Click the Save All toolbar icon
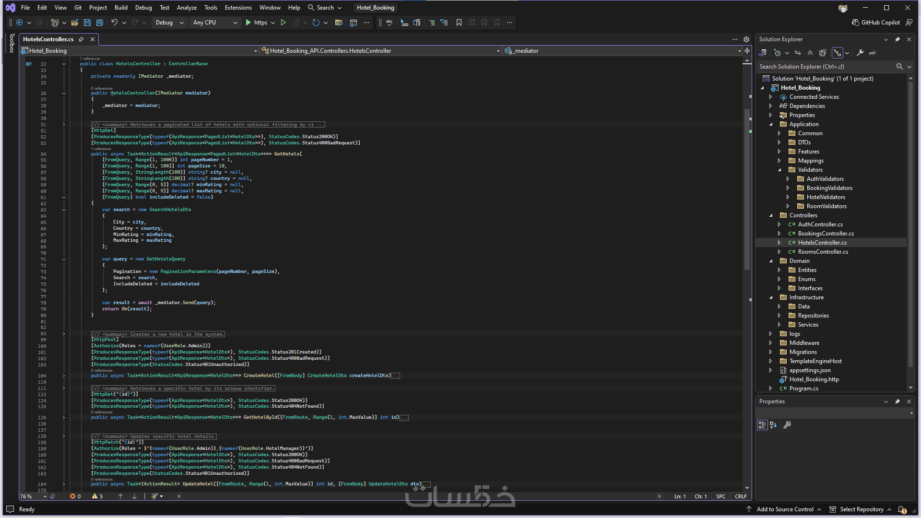The height and width of the screenshot is (518, 921). [x=100, y=23]
